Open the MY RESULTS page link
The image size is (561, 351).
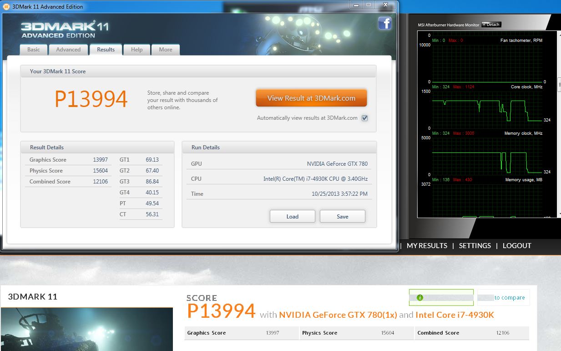pyautogui.click(x=427, y=245)
